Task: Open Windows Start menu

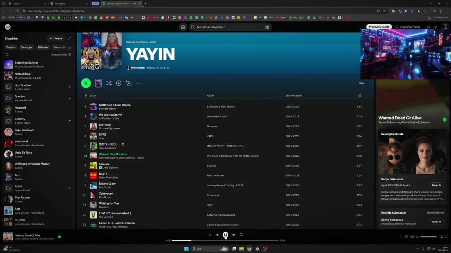Action: tap(186, 249)
